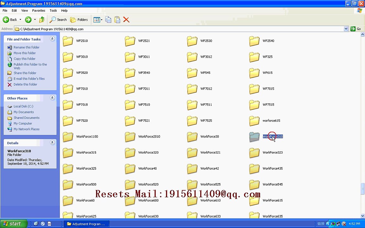The image size is (365, 228).
Task: Open Local Disk (C:) from Other Places
Action: click(x=23, y=106)
